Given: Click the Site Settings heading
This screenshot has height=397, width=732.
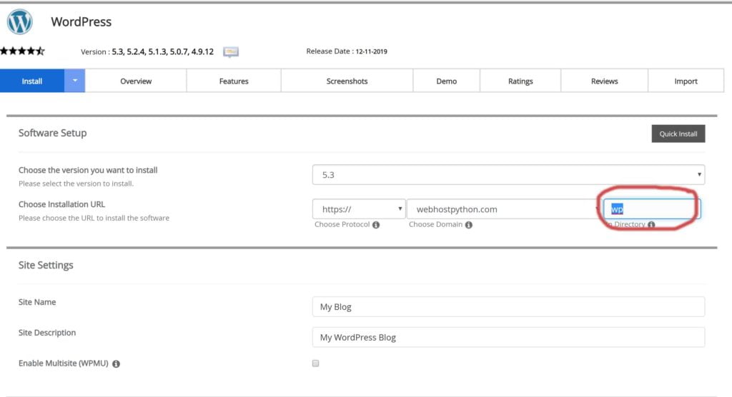Looking at the screenshot, I should coord(46,265).
